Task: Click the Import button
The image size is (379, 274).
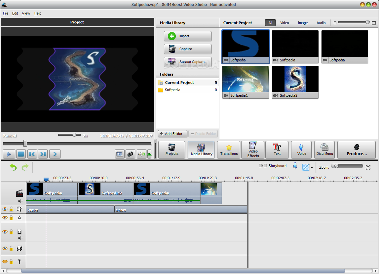Action: point(188,36)
